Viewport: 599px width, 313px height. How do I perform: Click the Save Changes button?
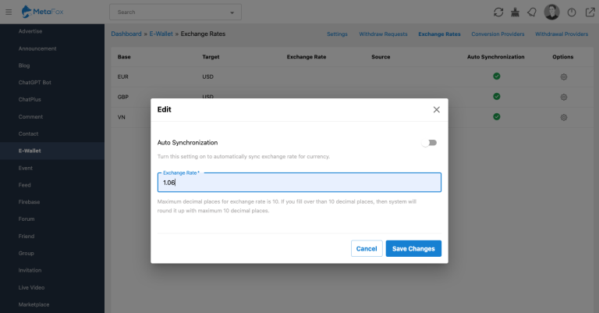413,248
